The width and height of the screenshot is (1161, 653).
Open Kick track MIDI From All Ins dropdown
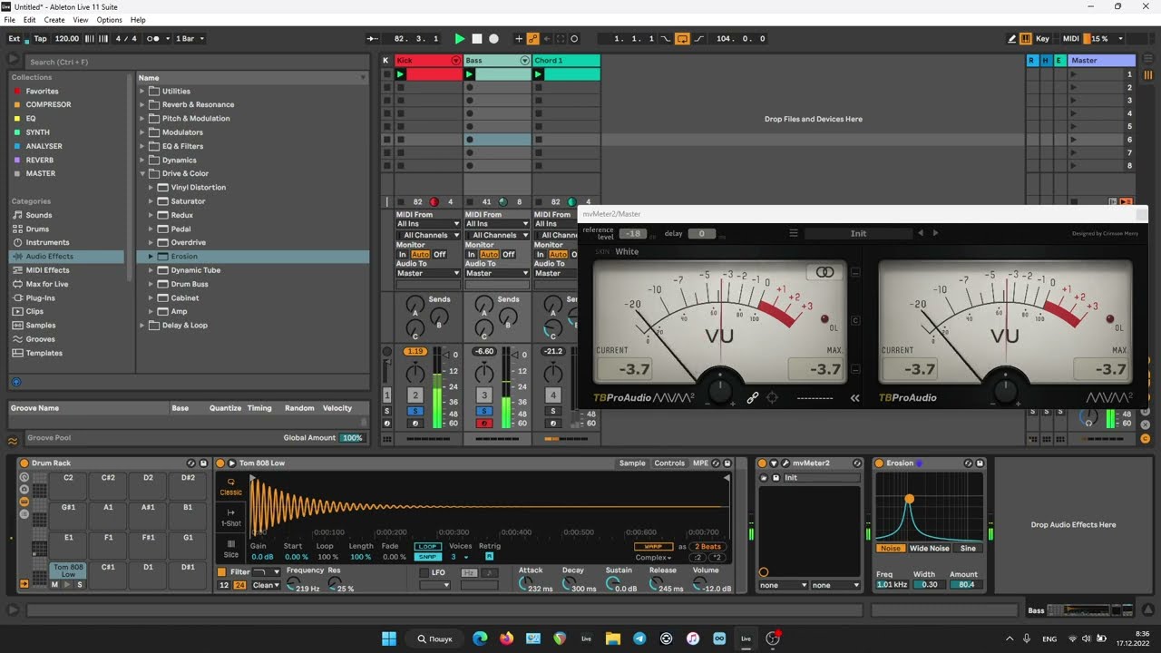point(428,224)
